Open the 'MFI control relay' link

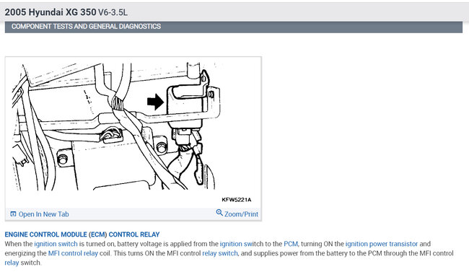(73, 253)
